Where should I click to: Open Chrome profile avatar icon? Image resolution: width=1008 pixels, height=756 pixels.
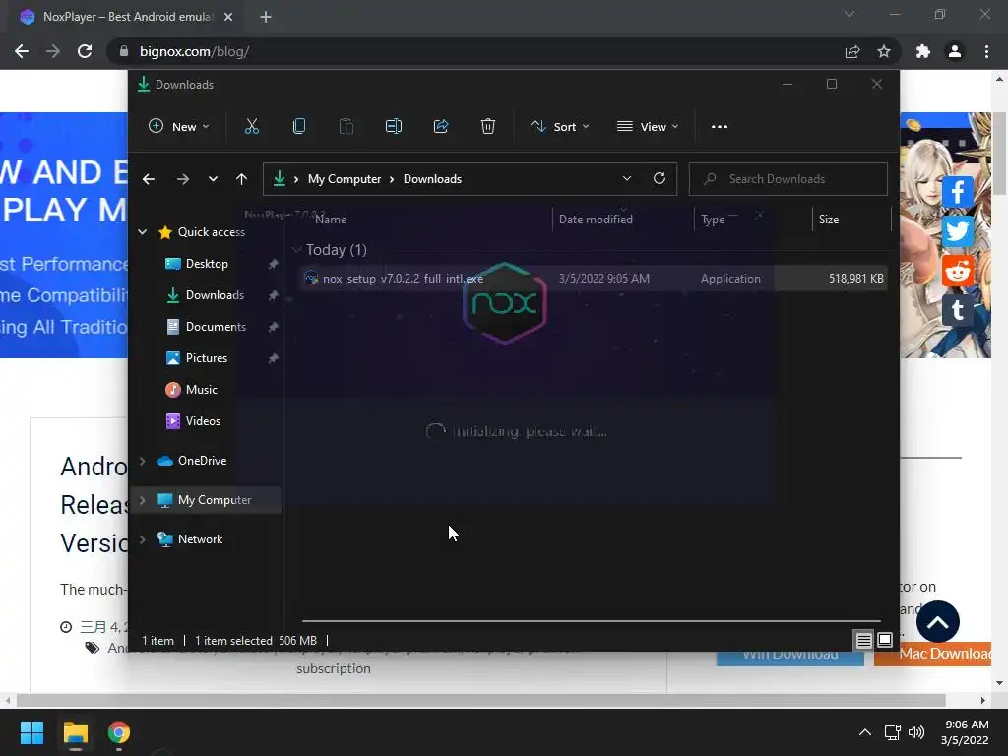[x=955, y=51]
